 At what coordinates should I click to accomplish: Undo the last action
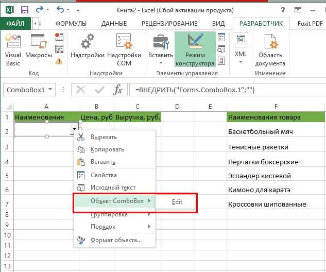click(60, 10)
